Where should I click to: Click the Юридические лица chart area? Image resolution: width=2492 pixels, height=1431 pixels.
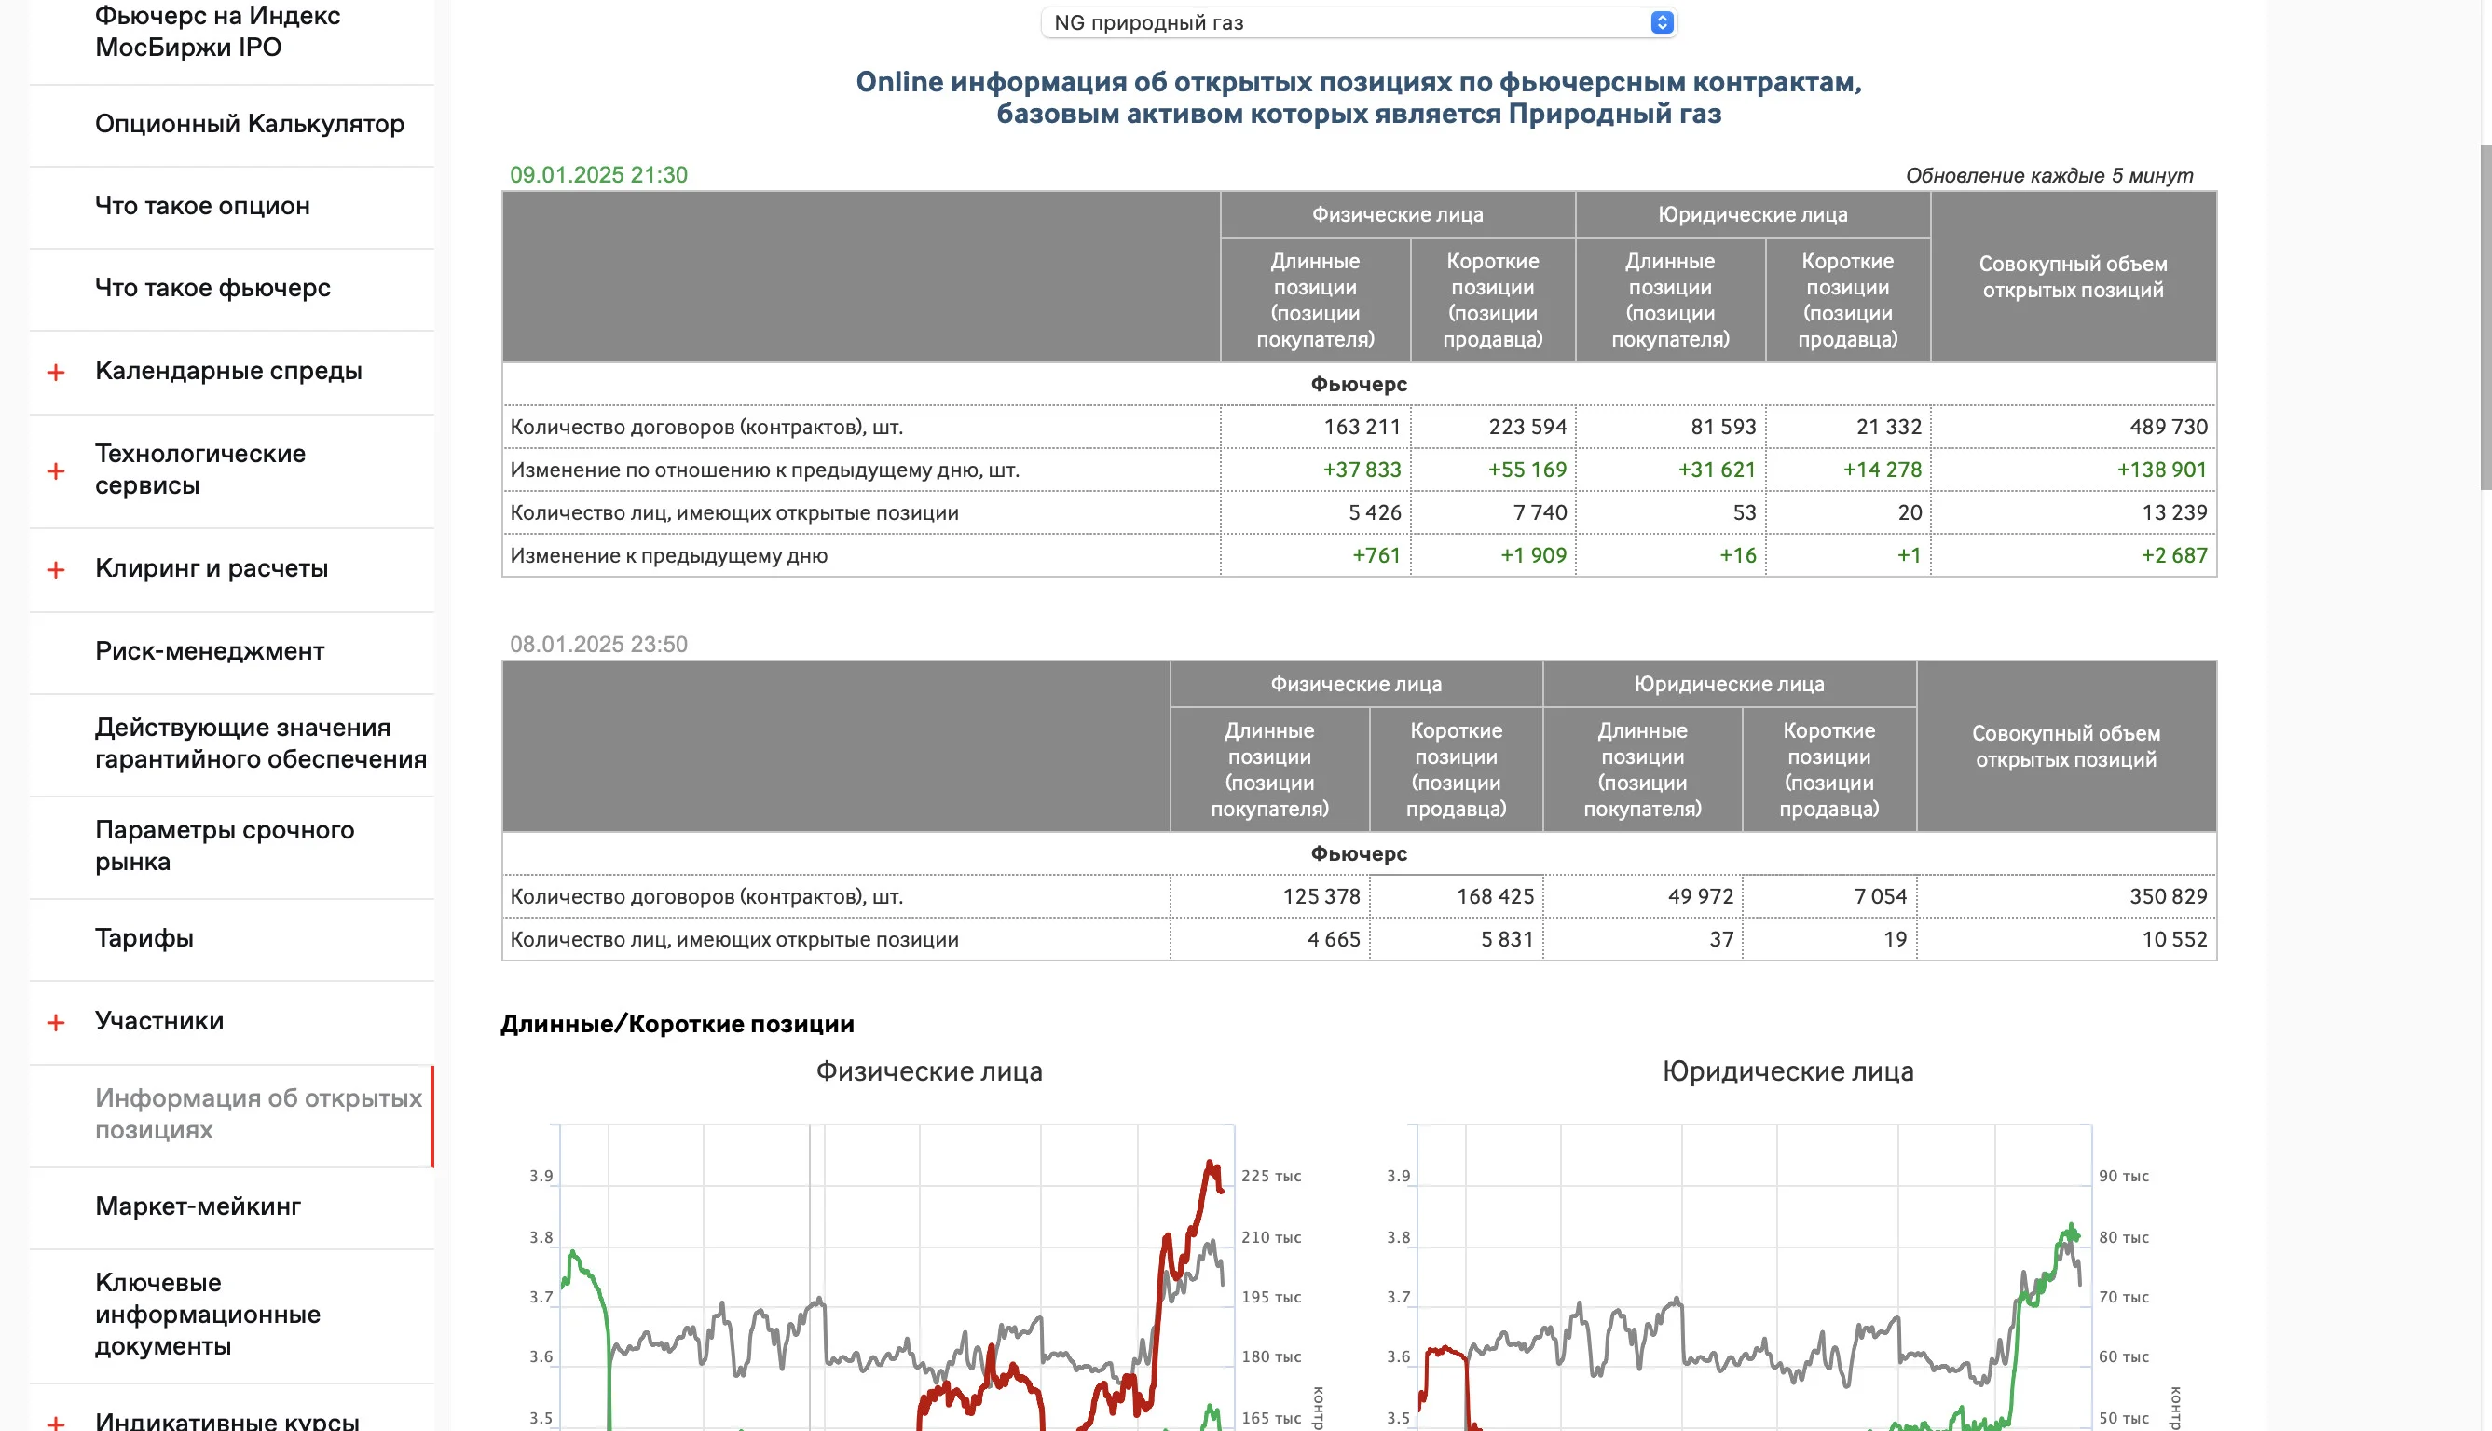tap(1754, 1277)
